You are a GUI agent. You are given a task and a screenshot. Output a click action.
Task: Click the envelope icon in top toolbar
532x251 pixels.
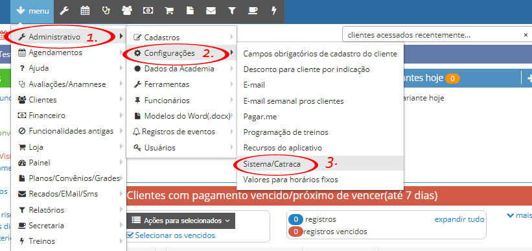click(x=211, y=11)
